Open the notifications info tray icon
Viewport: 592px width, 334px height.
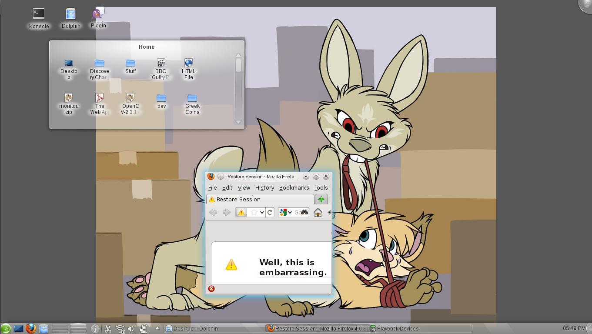pyautogui.click(x=95, y=329)
